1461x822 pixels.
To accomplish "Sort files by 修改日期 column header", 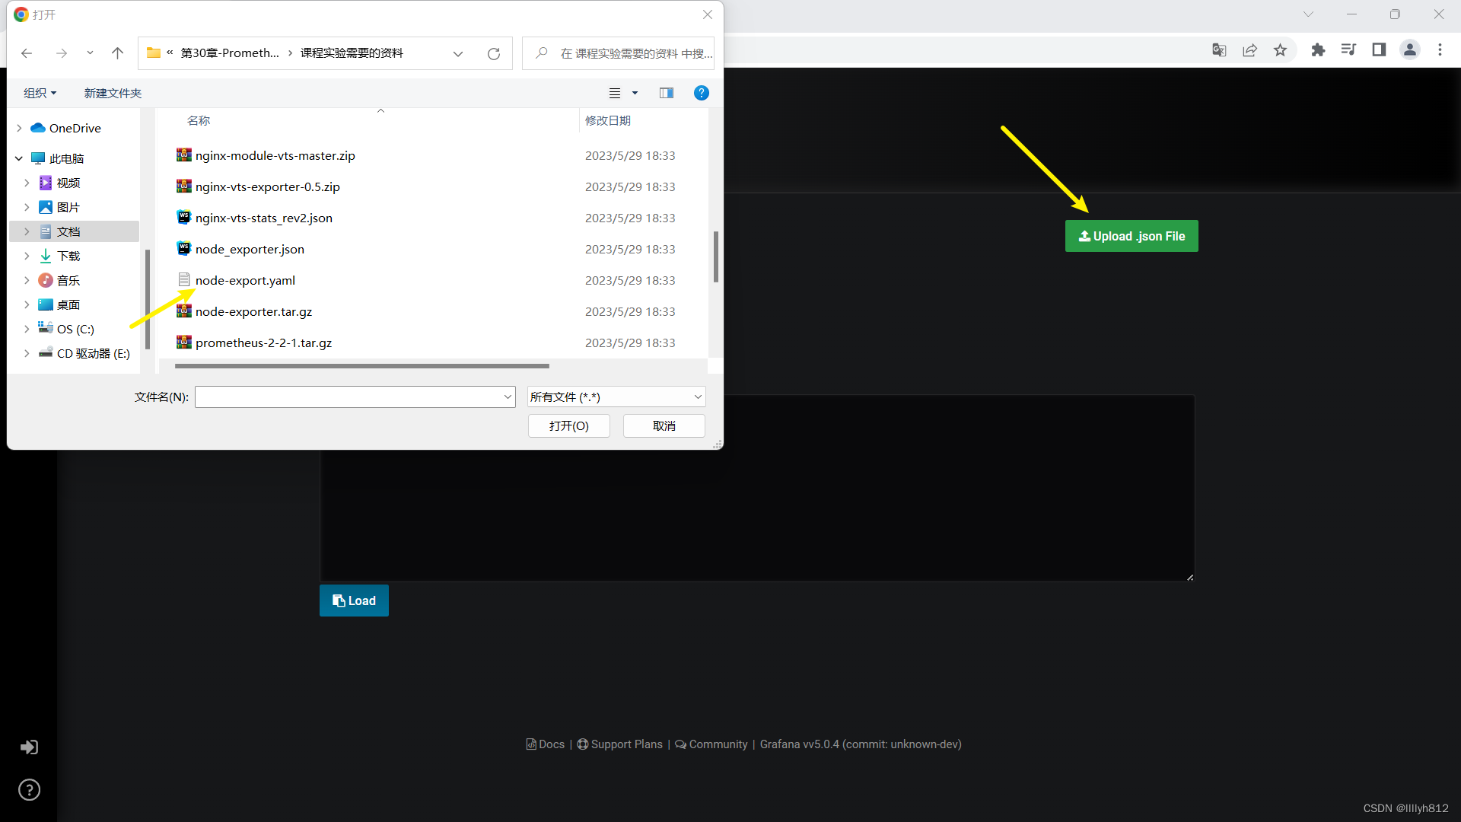I will click(607, 120).
